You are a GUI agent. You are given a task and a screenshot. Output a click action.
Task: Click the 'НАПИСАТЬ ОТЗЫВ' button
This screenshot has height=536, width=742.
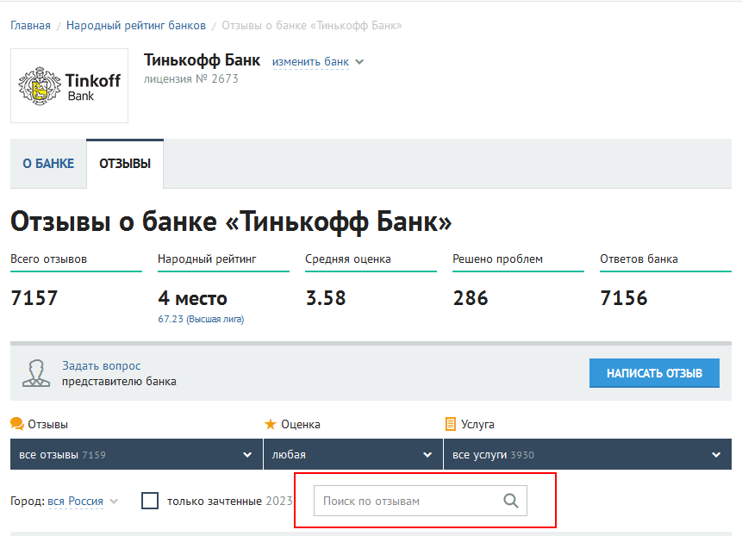pyautogui.click(x=654, y=373)
